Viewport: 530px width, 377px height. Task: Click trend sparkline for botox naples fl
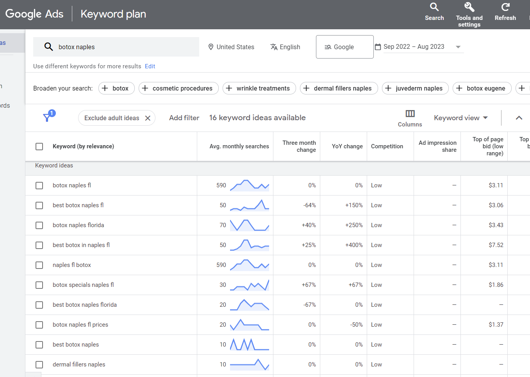pos(250,185)
